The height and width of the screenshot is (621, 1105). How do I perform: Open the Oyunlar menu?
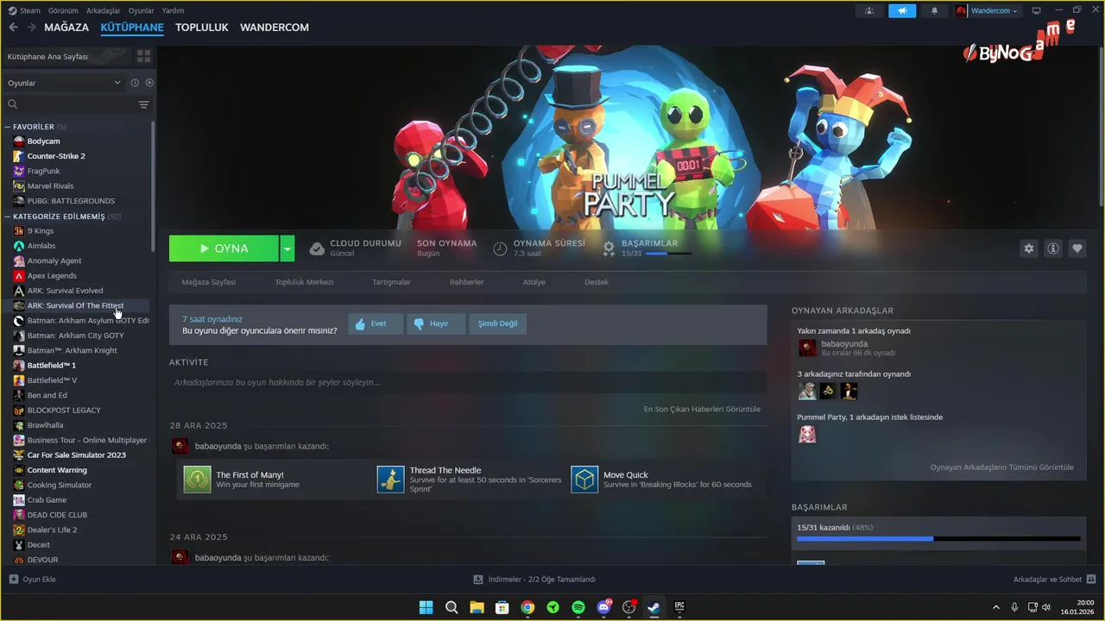pos(142,10)
